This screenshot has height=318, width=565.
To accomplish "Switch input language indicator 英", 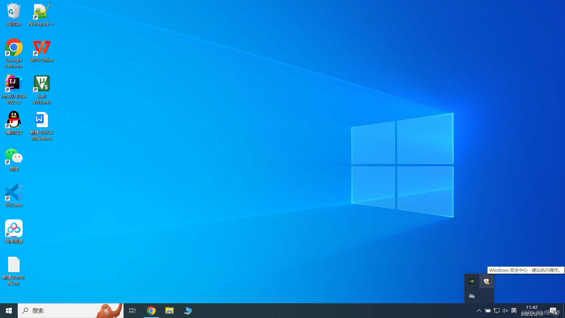I will point(514,311).
